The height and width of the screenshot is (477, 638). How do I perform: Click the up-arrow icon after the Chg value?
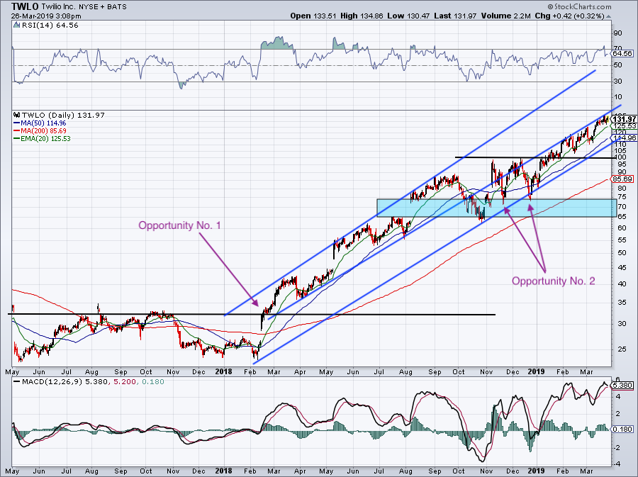point(609,16)
